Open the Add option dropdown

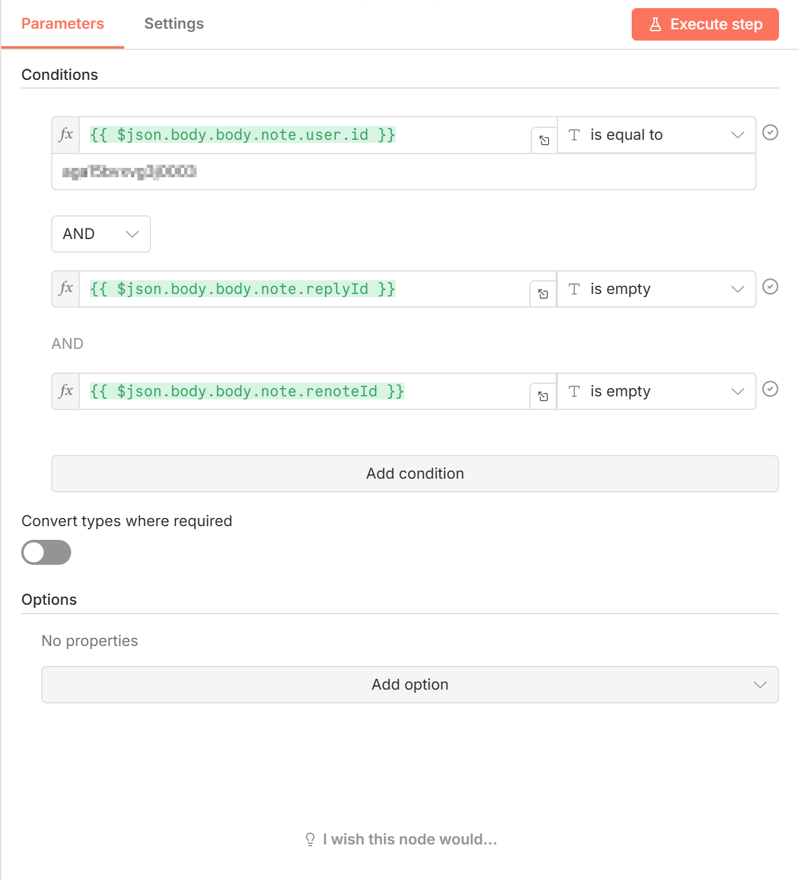pyautogui.click(x=409, y=685)
